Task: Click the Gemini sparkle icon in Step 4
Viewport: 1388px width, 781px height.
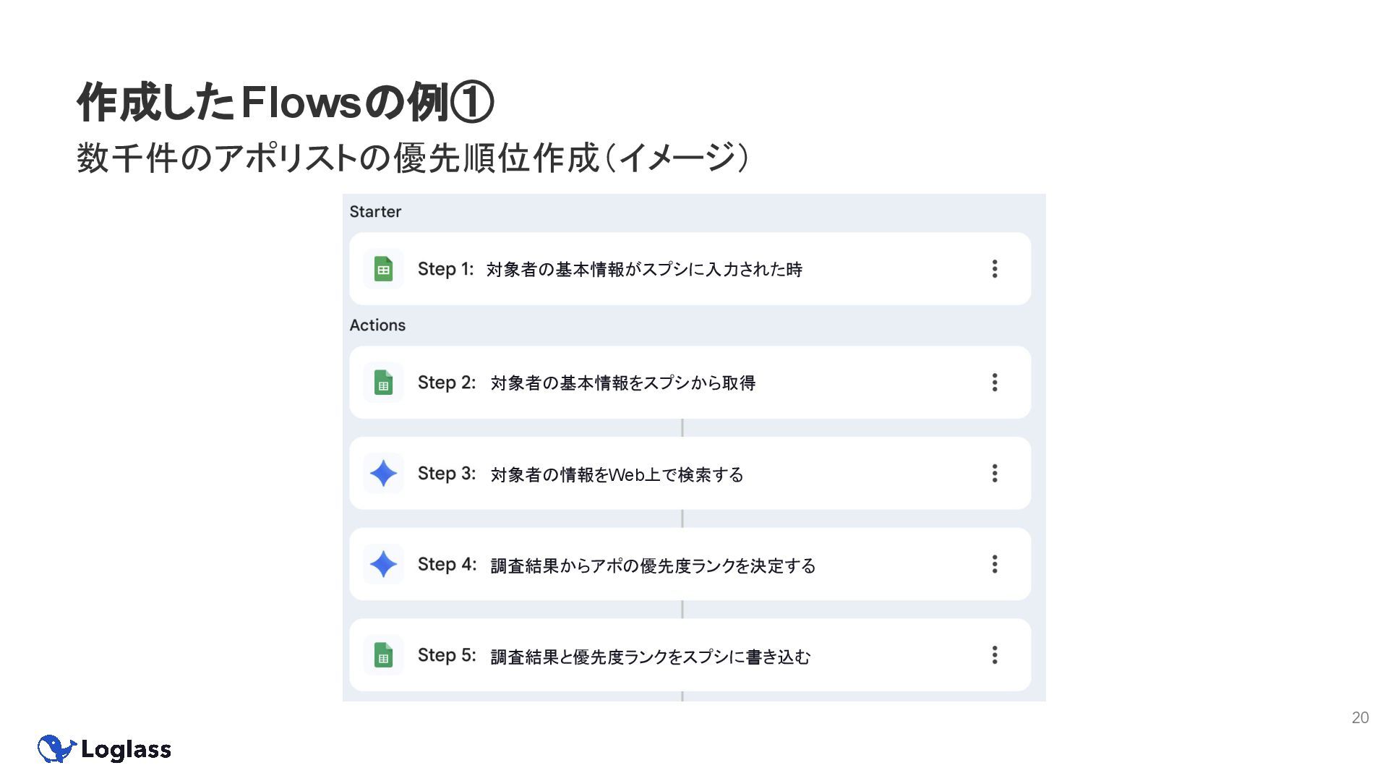Action: [383, 564]
